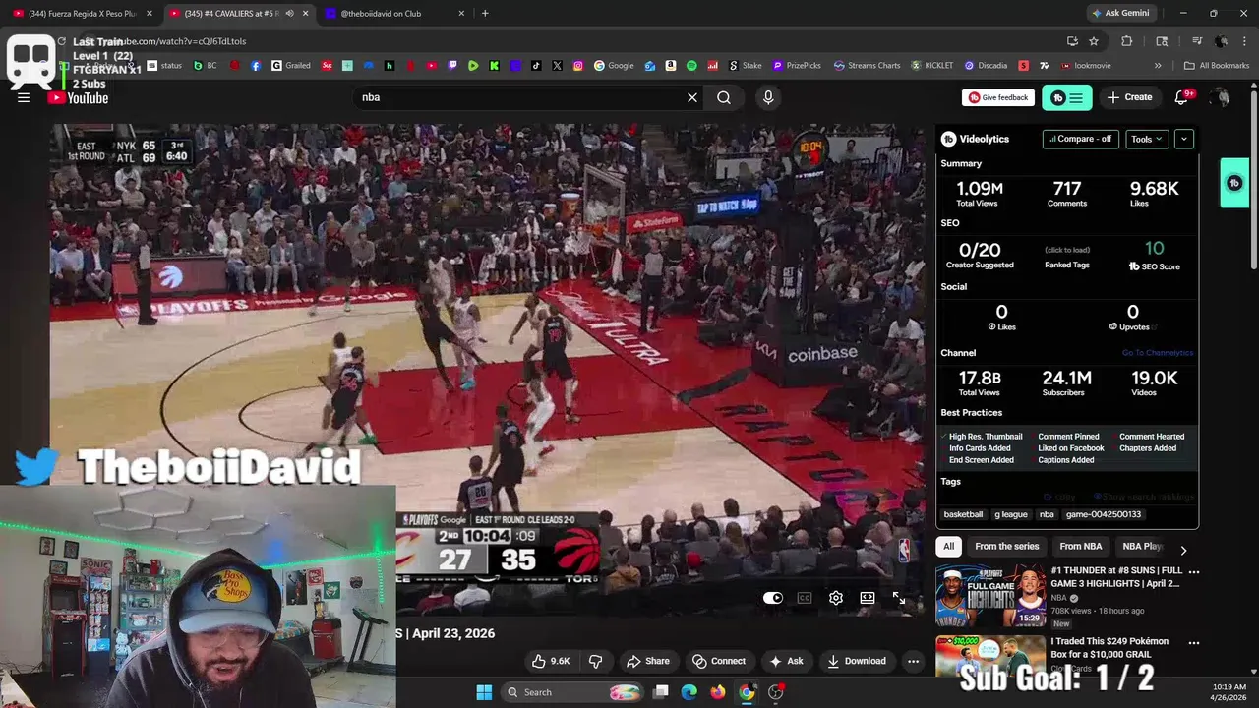Open player settings gear
This screenshot has width=1259, height=708.
pos(836,598)
